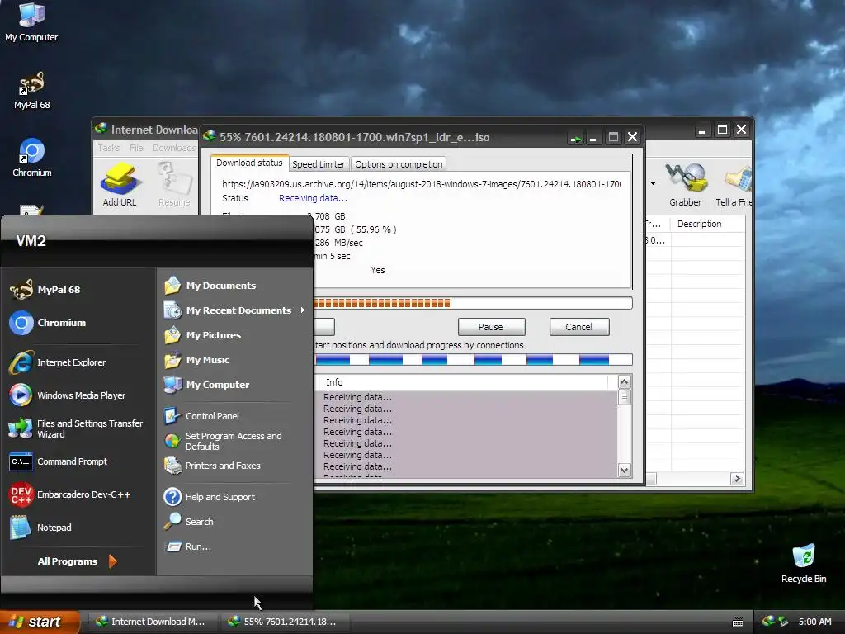The width and height of the screenshot is (845, 634).
Task: Click IDM system tray icon
Action: pos(767,622)
